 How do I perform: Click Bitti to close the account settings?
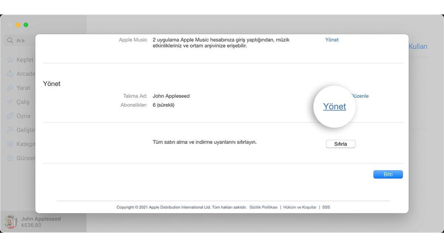click(x=388, y=174)
